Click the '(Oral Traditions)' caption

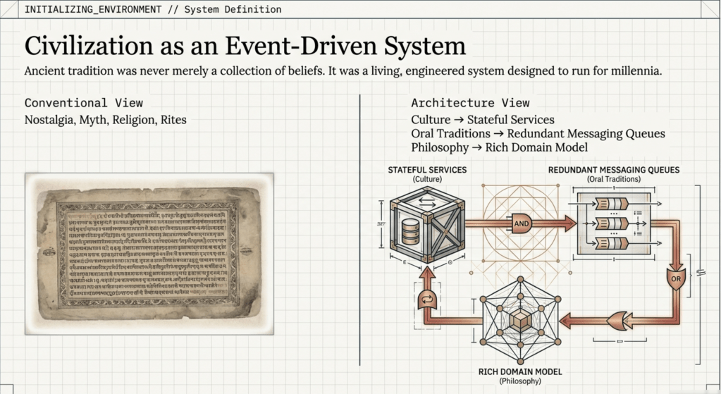click(614, 179)
